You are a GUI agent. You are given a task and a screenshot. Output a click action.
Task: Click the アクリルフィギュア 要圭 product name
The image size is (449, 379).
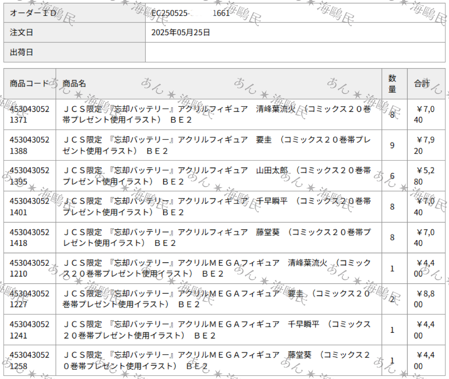pyautogui.click(x=217, y=145)
